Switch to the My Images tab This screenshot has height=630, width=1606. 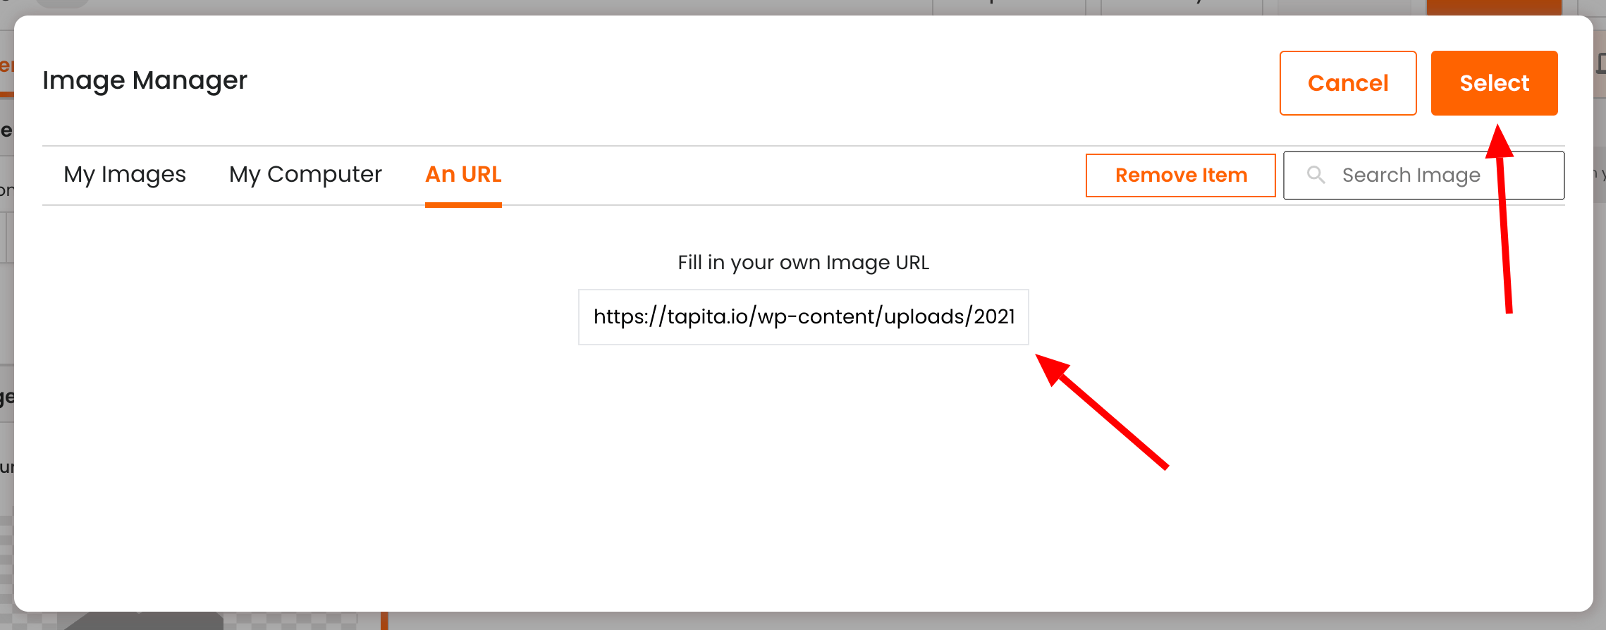[x=125, y=174]
